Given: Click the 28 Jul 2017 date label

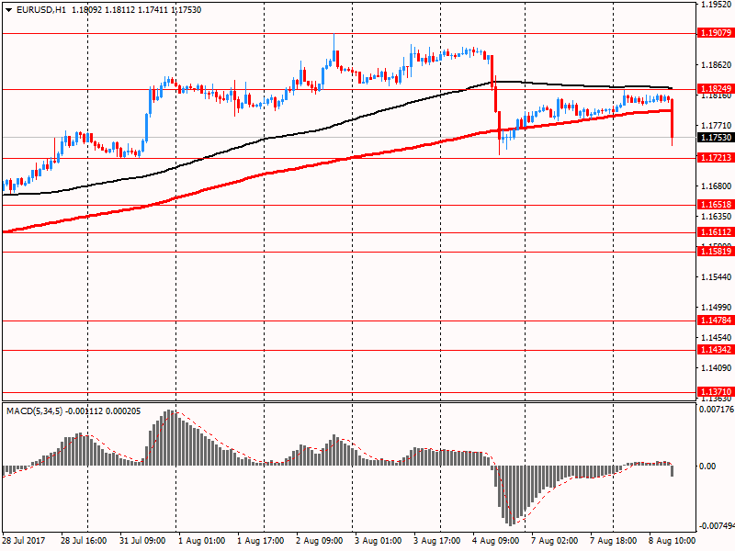Looking at the screenshot, I should [x=24, y=541].
